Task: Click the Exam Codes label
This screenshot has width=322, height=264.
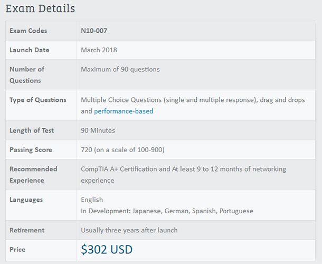Action: coord(29,31)
